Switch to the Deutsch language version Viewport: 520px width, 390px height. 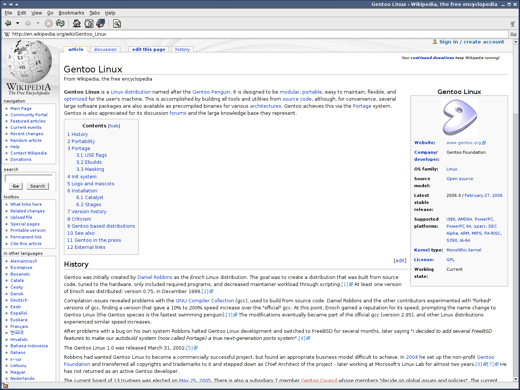[19, 300]
